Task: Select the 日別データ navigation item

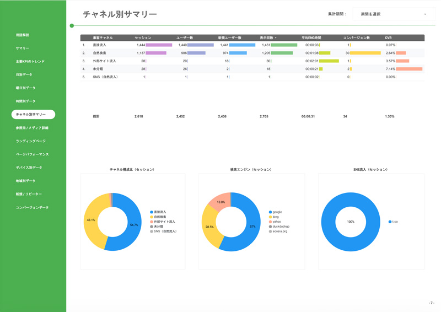Action: [x=24, y=75]
